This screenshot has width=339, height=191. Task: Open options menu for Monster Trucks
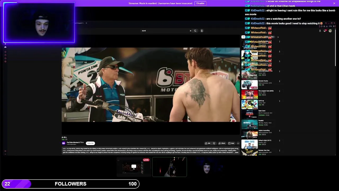[279, 81]
